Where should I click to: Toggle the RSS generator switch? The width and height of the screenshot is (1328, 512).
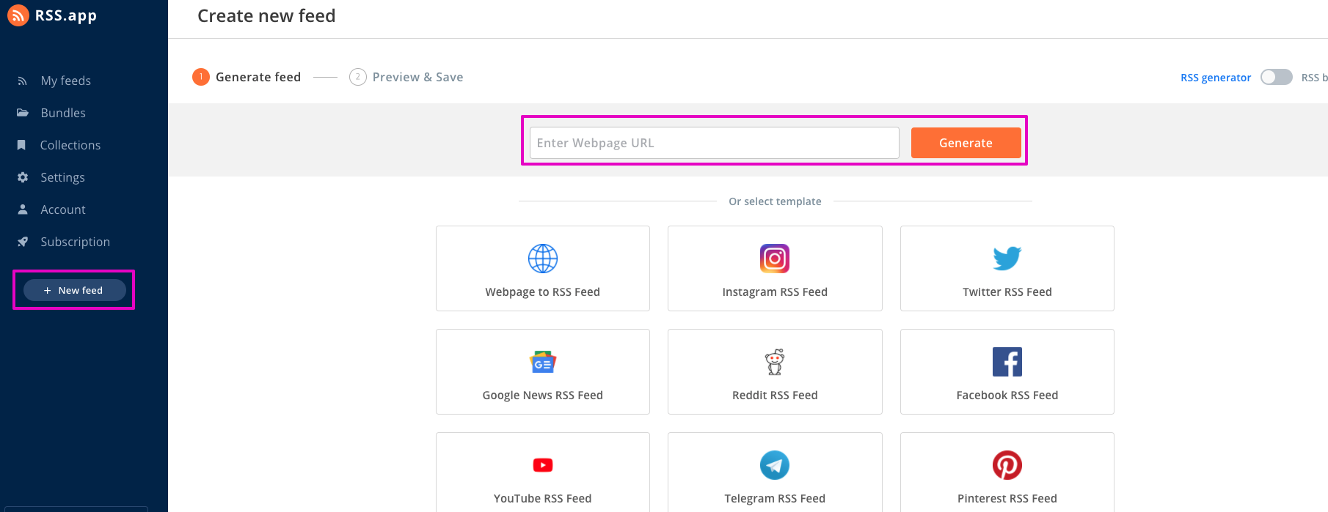(x=1276, y=77)
